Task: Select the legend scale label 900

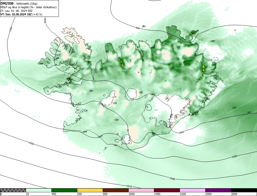Action: [105, 194]
